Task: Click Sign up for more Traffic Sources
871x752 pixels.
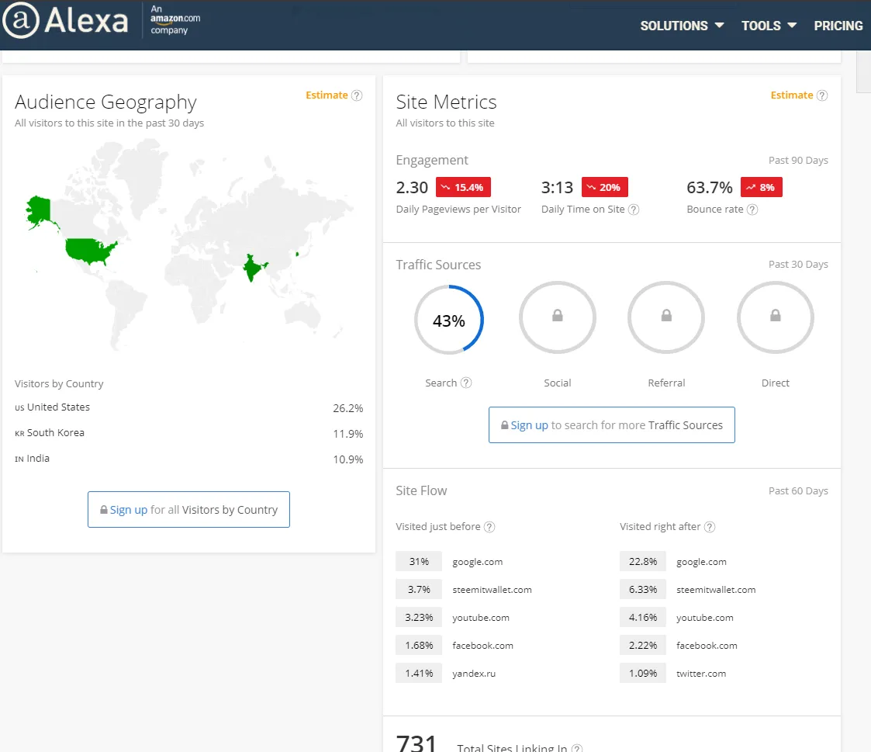Action: point(612,425)
